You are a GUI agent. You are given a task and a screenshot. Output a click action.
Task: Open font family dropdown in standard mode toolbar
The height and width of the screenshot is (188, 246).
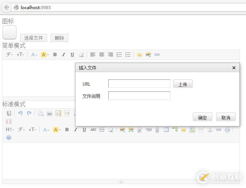(x=22, y=129)
